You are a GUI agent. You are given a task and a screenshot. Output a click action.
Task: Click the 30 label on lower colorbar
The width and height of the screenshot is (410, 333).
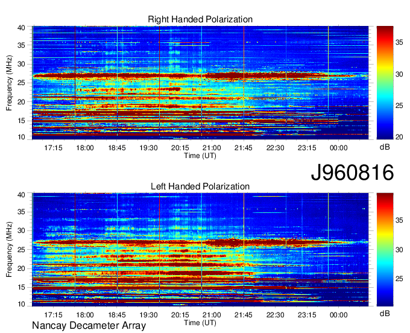(399, 250)
